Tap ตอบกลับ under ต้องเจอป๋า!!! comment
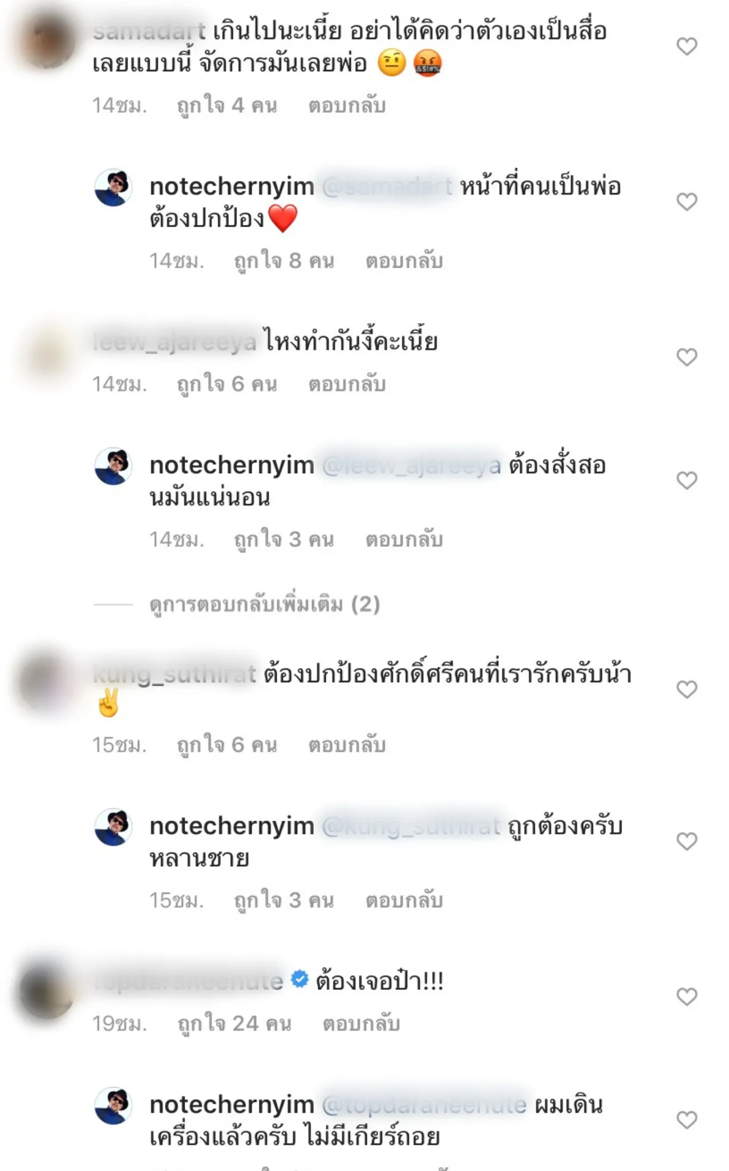The image size is (729, 1171). tap(361, 1024)
